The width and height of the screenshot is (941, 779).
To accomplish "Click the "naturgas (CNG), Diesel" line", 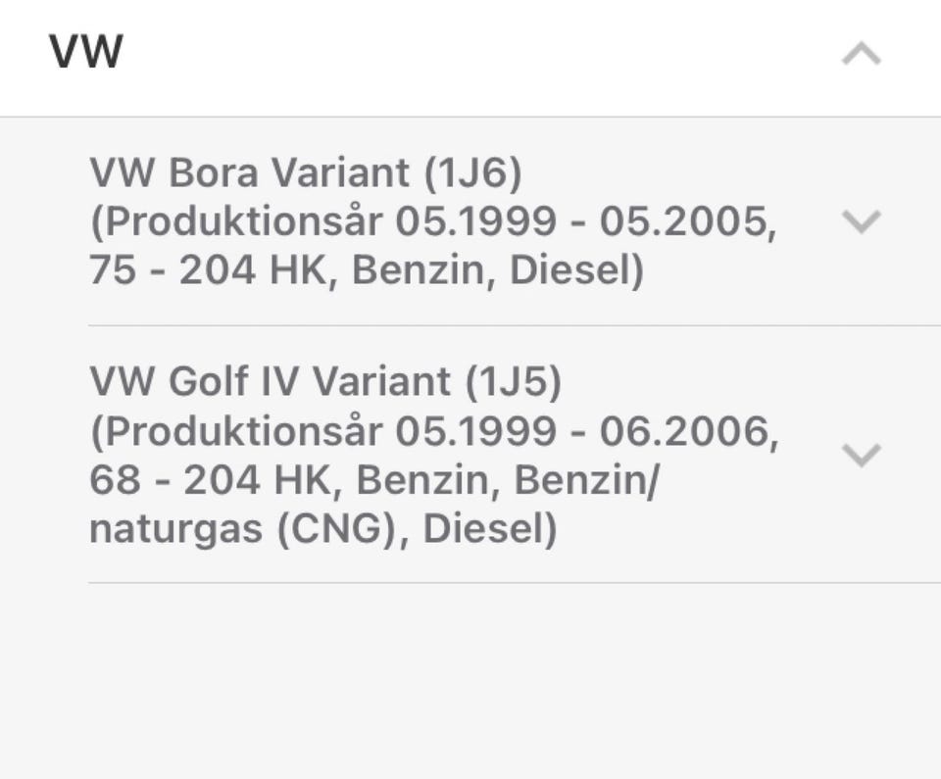I will [322, 529].
